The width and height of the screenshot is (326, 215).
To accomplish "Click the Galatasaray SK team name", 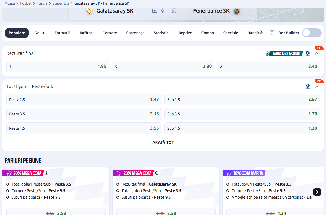I will (115, 11).
